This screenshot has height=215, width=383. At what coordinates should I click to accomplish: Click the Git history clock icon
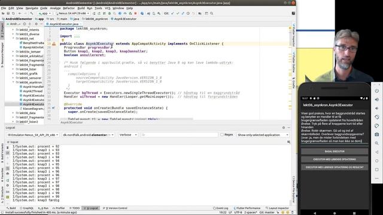point(188,13)
